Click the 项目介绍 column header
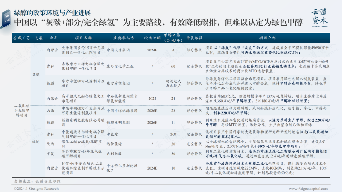The width and height of the screenshot is (342, 192). (267, 38)
